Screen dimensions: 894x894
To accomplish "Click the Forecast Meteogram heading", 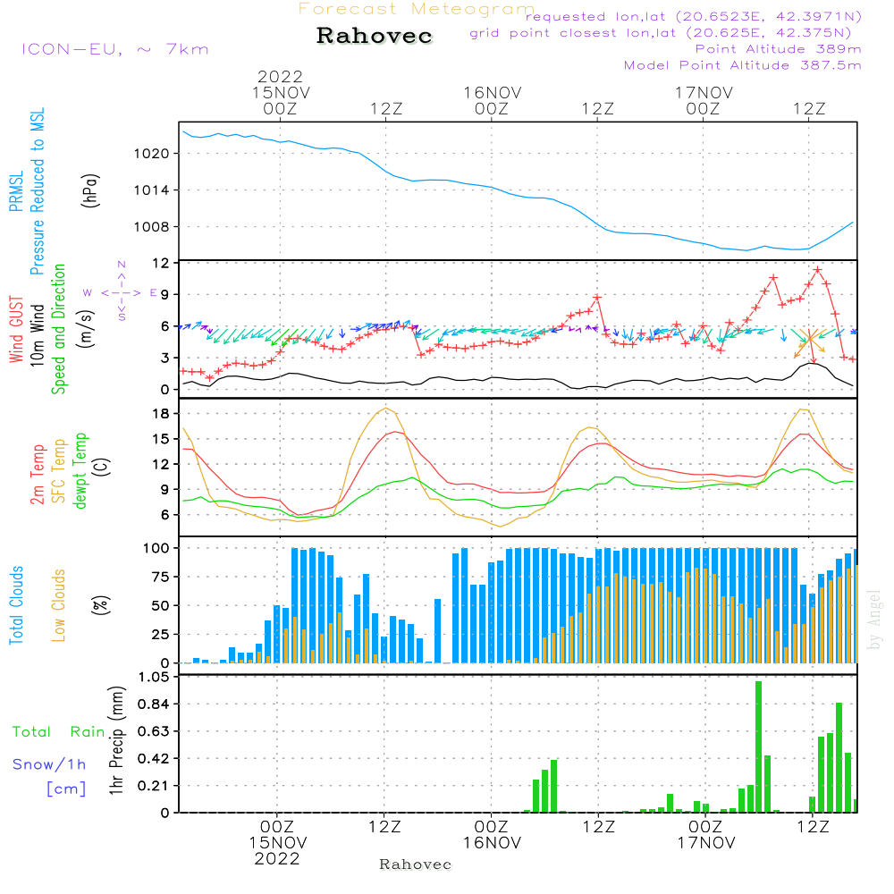I will coord(417,9).
